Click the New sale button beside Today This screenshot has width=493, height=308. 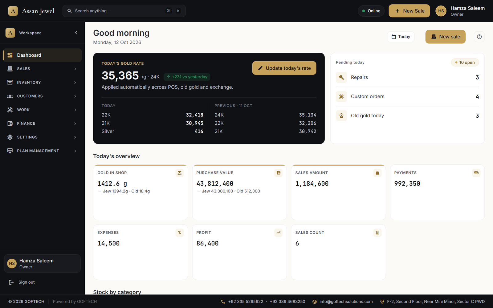coord(445,37)
